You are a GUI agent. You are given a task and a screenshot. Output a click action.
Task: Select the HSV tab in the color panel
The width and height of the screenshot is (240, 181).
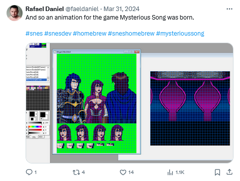41,137
